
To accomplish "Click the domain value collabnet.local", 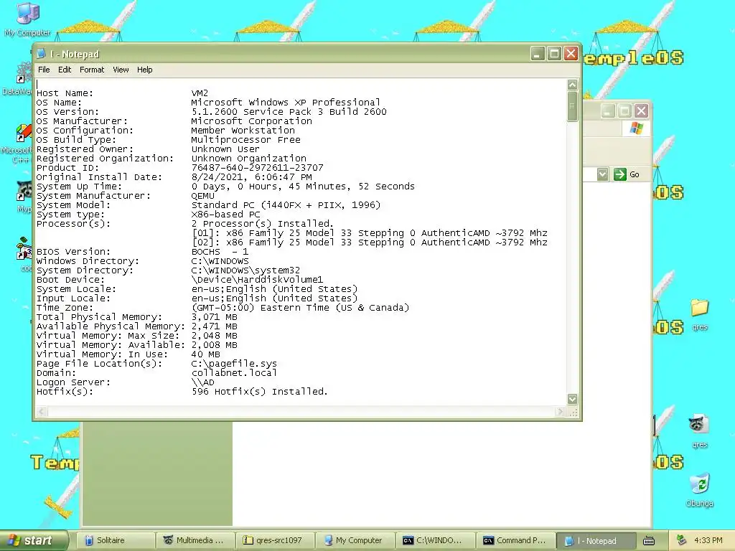I will click(234, 373).
